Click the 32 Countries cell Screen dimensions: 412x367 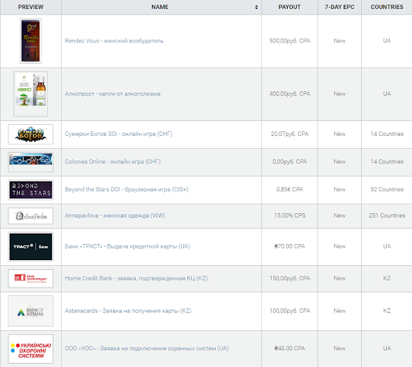tap(387, 189)
